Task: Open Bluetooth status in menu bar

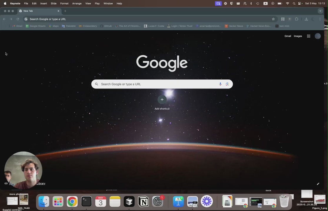Action: pyautogui.click(x=251, y=3)
